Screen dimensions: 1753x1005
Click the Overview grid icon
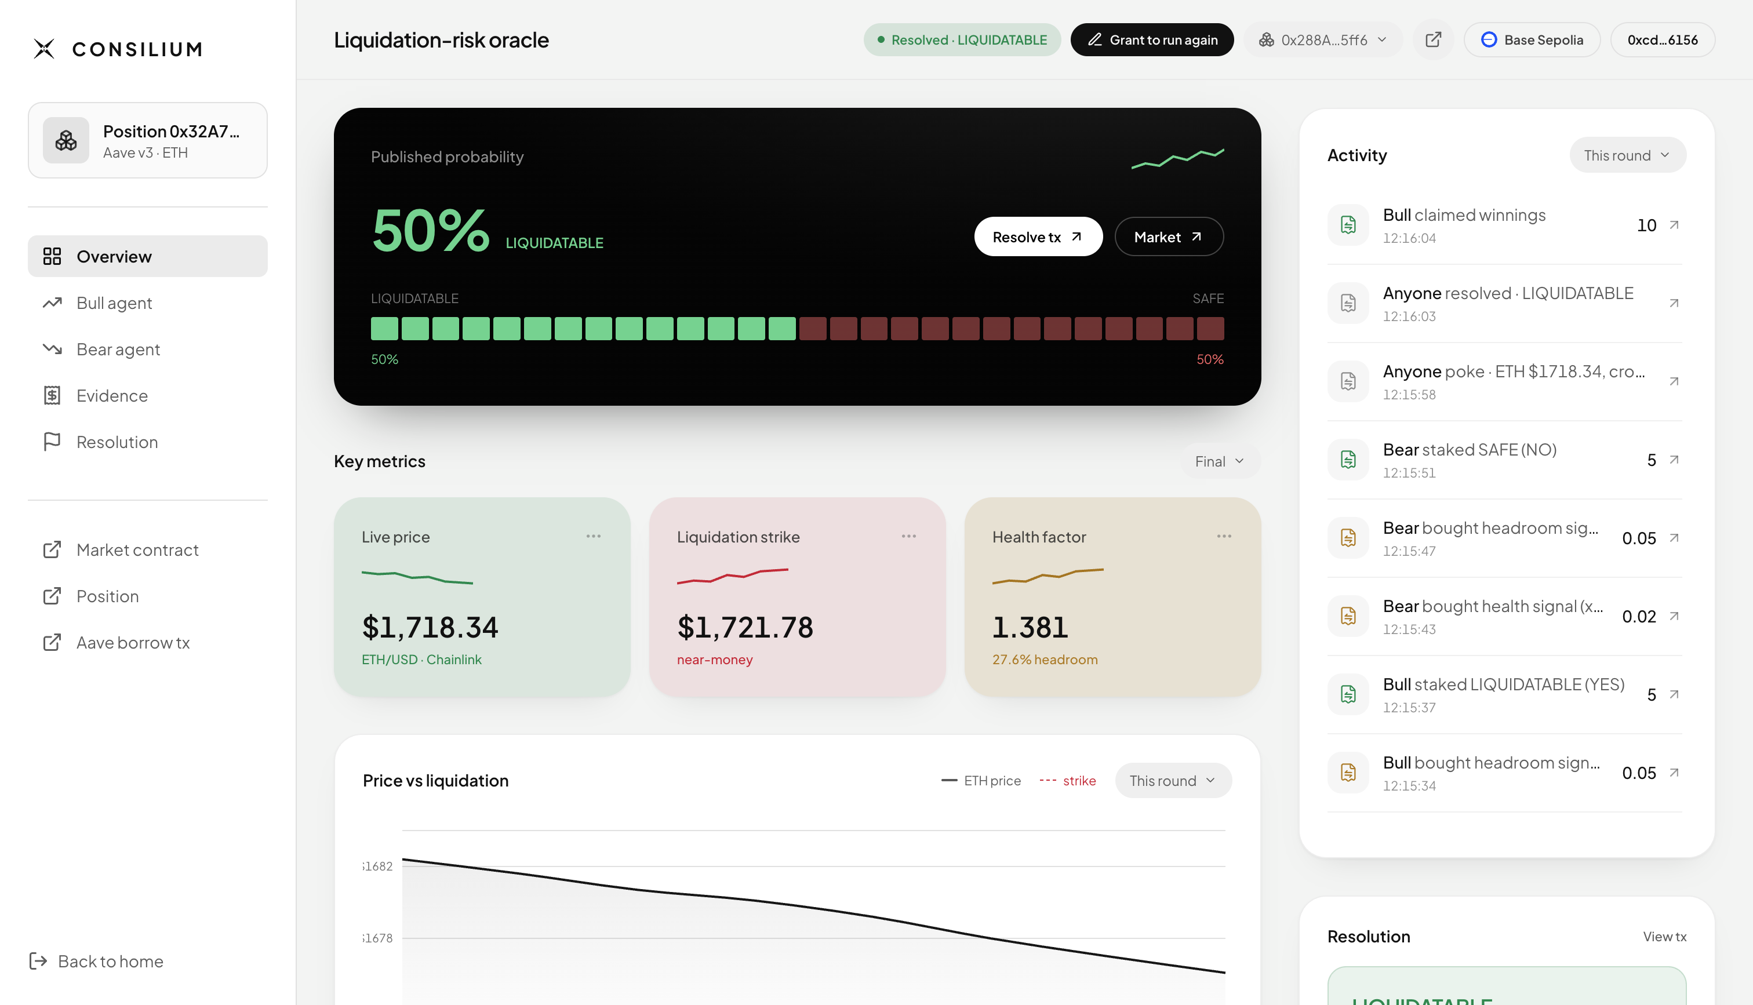52,256
